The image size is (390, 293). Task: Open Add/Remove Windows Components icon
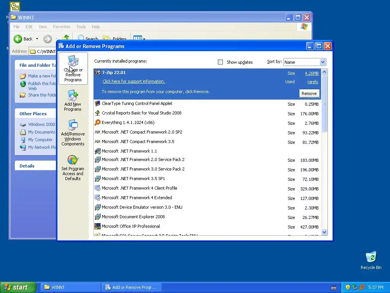73,132
